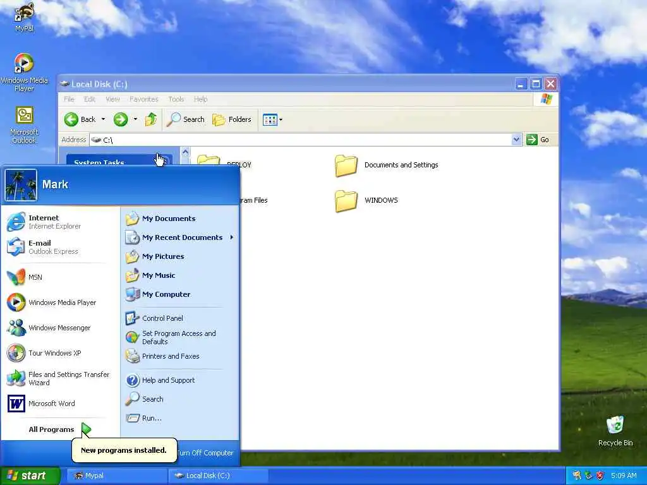647x485 pixels.
Task: Click the side panel scroll up arrow
Action: (185, 152)
